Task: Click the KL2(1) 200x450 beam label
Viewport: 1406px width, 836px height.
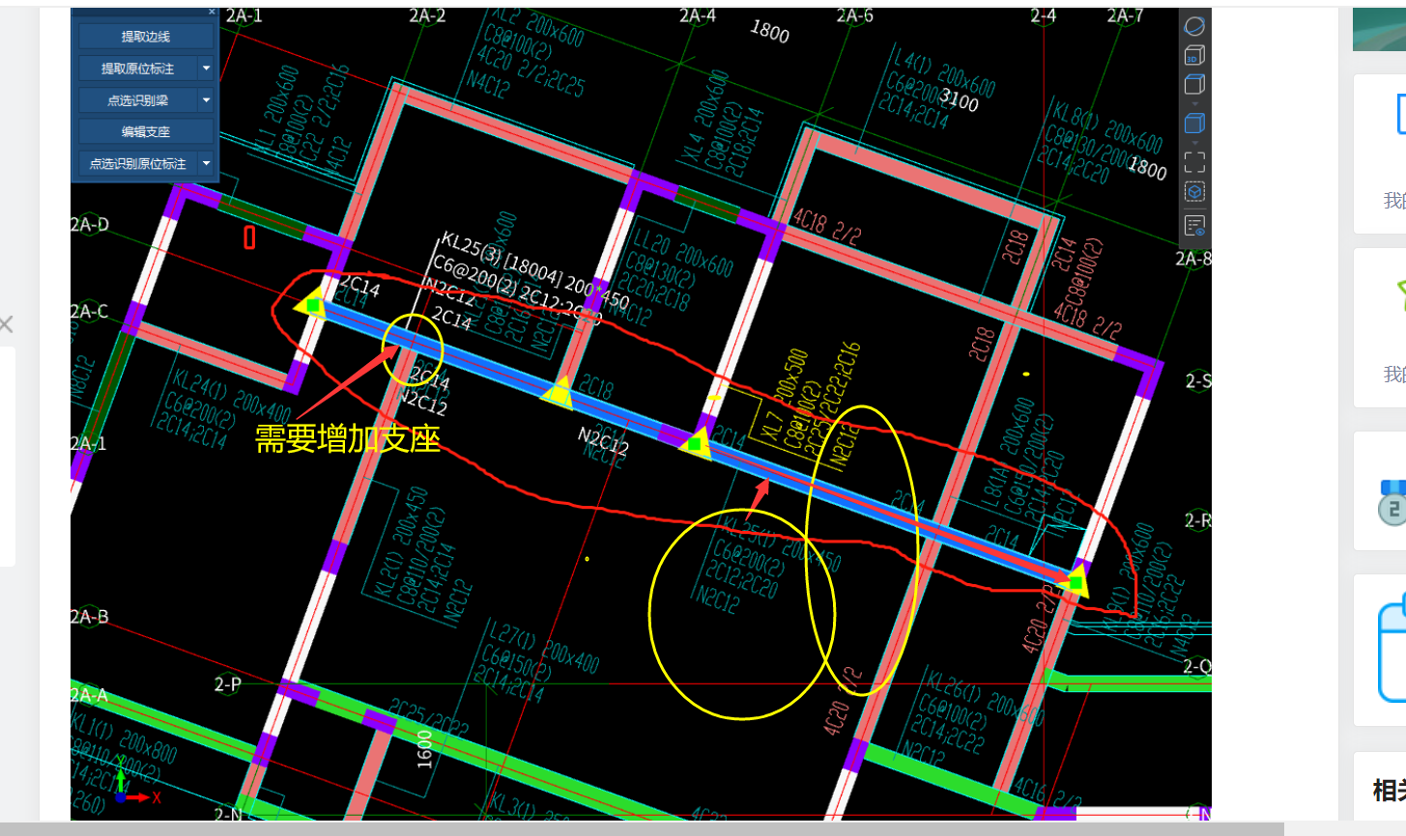Action: pyautogui.click(x=400, y=542)
